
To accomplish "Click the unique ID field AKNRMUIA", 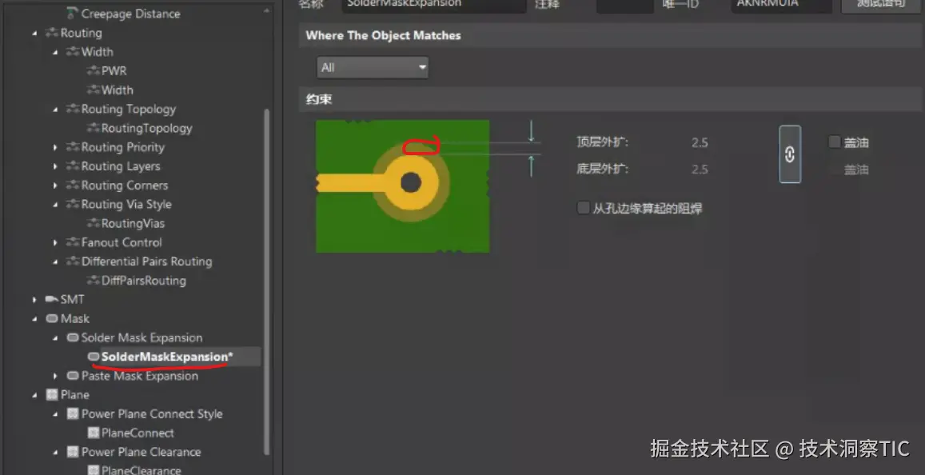I will (x=782, y=5).
